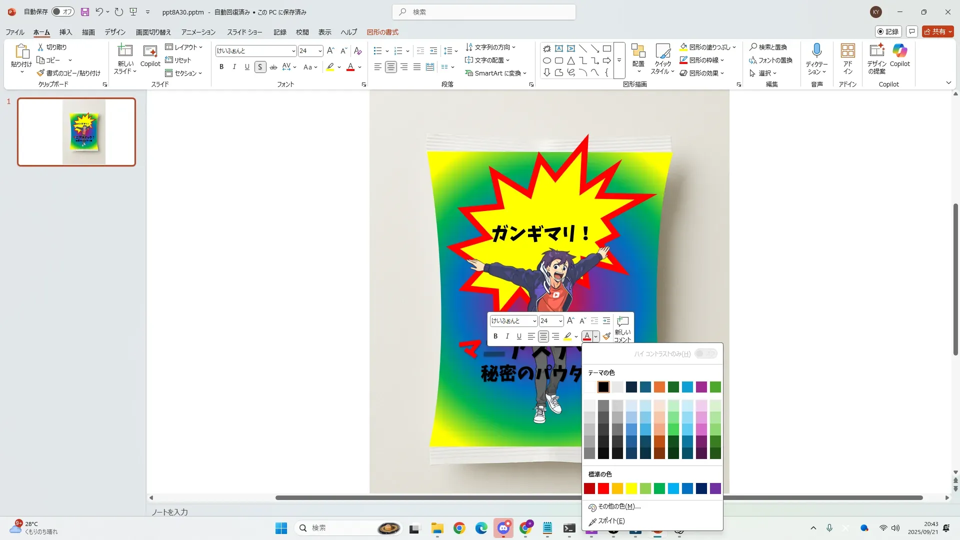Image resolution: width=960 pixels, height=540 pixels.
Task: Toggle the AutoSave switch
Action: (63, 11)
